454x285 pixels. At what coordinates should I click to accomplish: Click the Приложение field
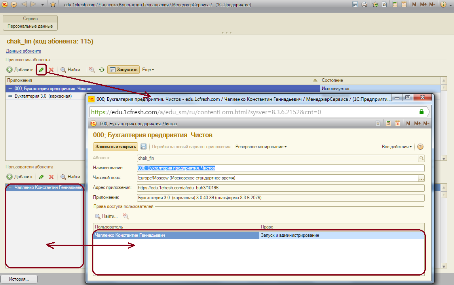[281, 198]
